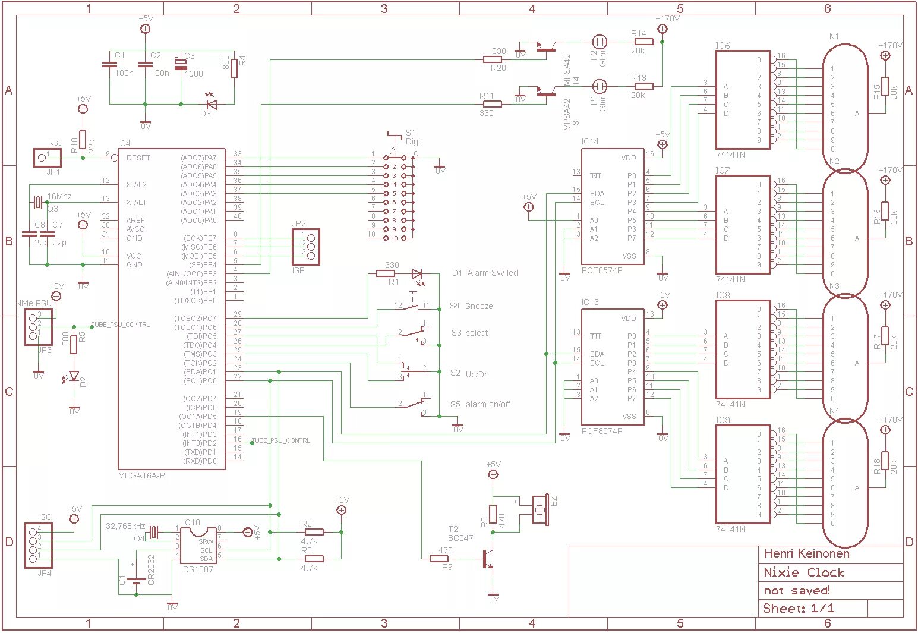
Task: Select the PCF8574P expander labeled IC14
Action: 613,206
